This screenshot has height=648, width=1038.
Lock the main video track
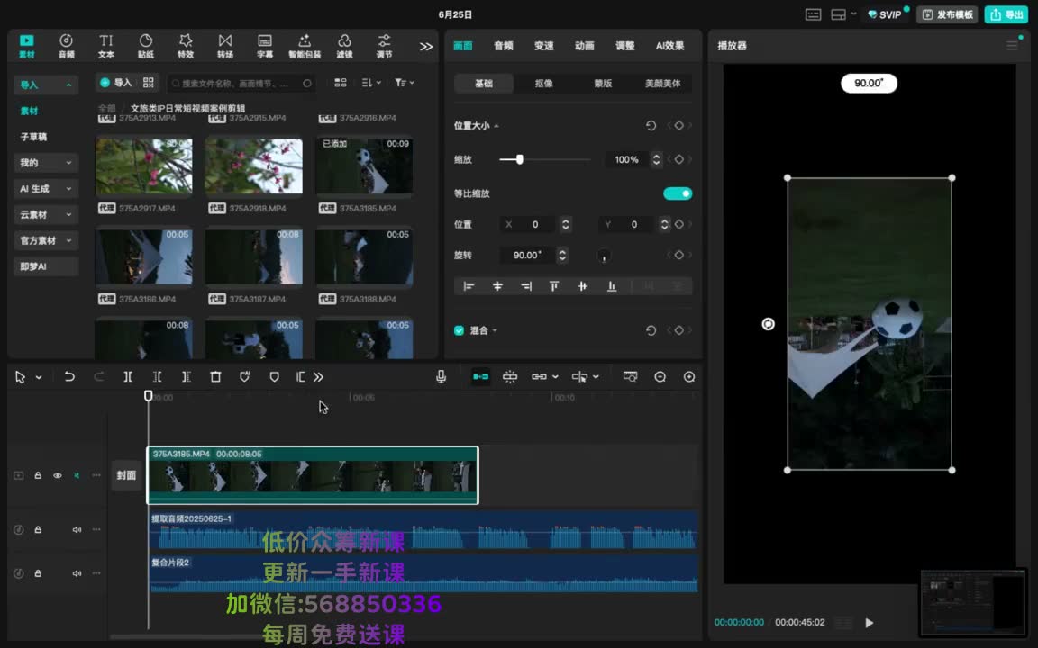[38, 475]
